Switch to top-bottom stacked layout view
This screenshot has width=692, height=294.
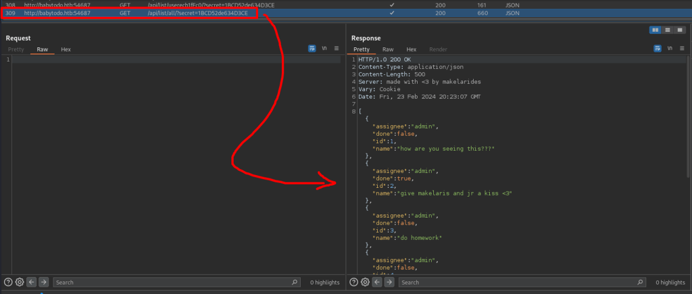tap(667, 30)
